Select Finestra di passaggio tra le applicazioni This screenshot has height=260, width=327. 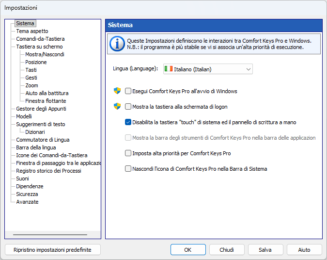pos(59,163)
